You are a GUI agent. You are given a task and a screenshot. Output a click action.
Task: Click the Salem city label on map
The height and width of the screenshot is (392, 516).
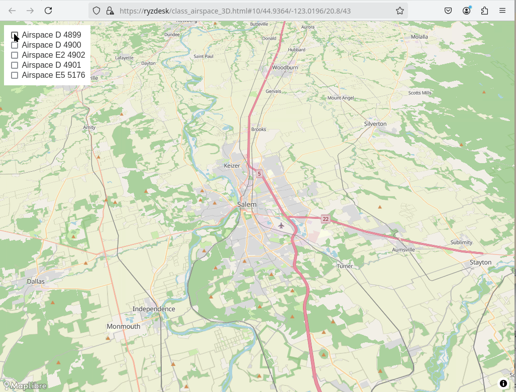[x=247, y=204]
